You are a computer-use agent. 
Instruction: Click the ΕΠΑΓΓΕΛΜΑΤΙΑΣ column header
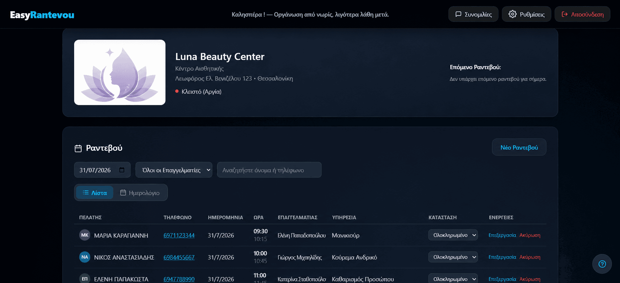tap(297, 218)
